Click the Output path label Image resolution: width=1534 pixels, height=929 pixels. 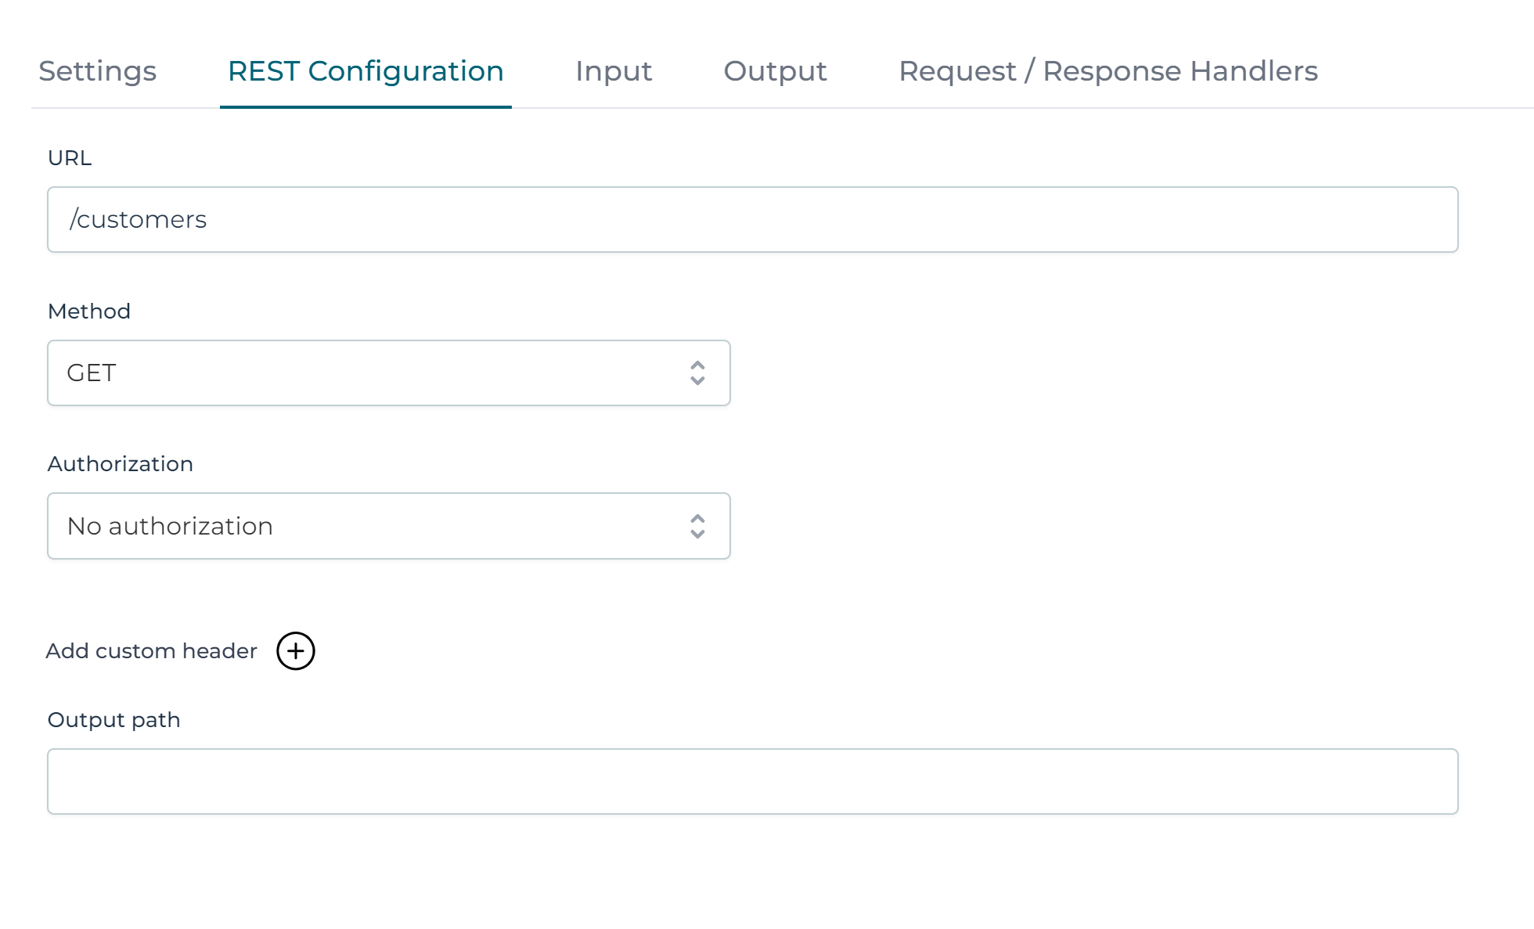(113, 719)
